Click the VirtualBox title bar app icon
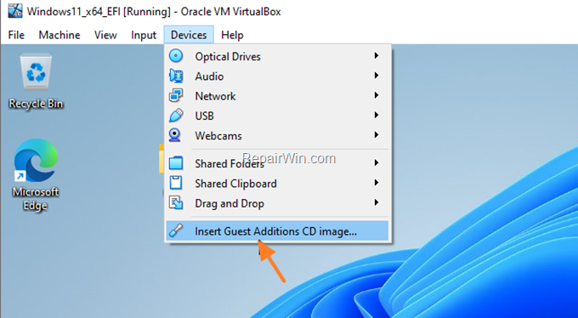Image resolution: width=578 pixels, height=318 pixels. (15, 11)
